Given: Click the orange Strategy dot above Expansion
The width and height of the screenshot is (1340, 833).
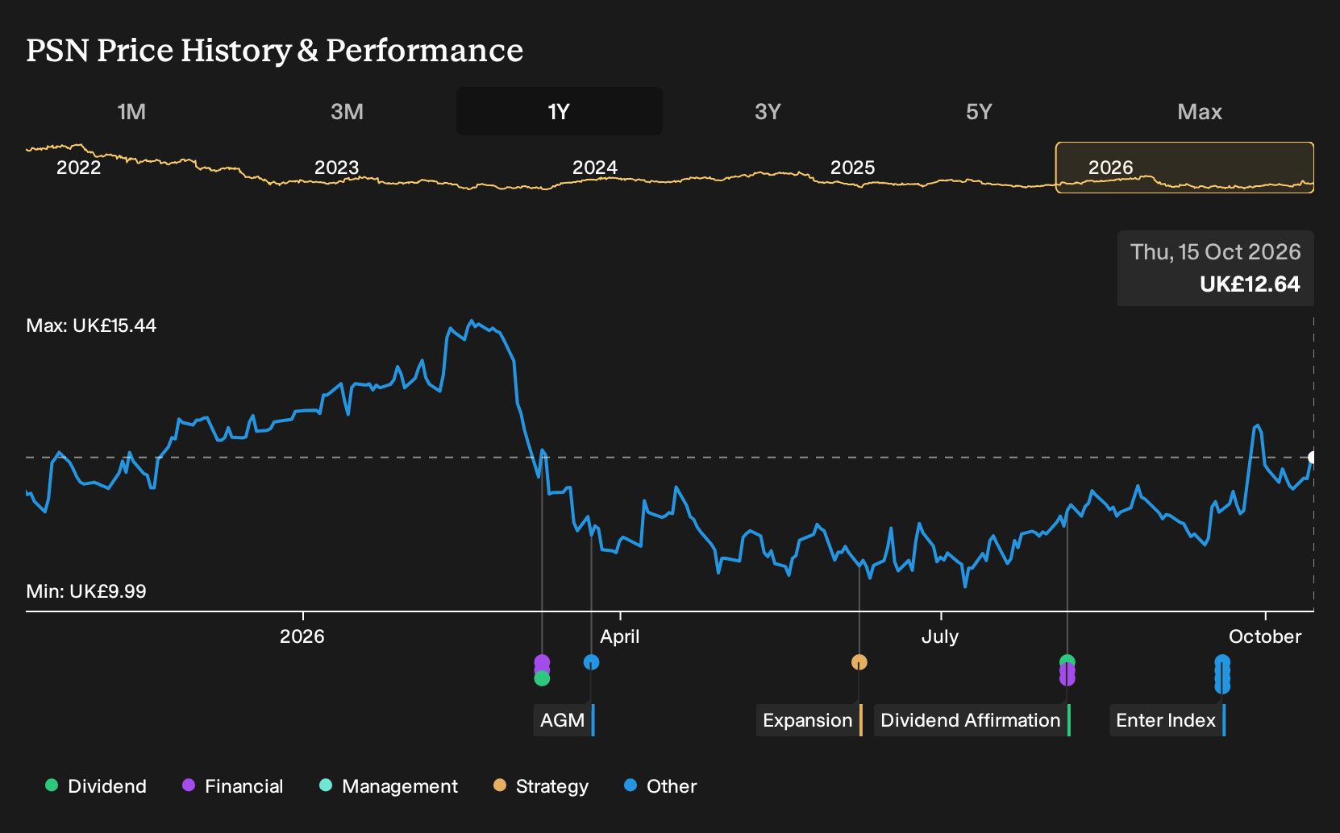Looking at the screenshot, I should click(x=859, y=662).
